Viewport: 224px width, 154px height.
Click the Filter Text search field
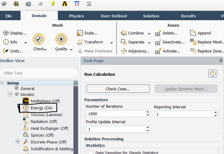(39, 73)
